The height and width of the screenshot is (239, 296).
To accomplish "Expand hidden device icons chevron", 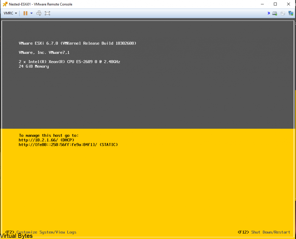I will click(269, 13).
